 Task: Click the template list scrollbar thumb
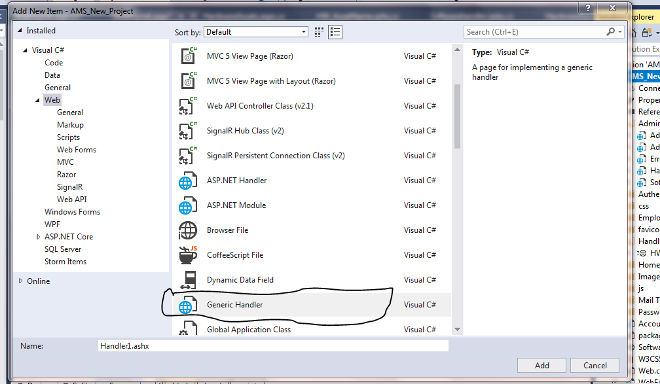457,116
